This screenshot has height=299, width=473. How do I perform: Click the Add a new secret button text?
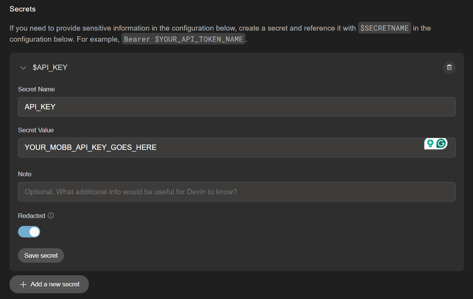(55, 284)
